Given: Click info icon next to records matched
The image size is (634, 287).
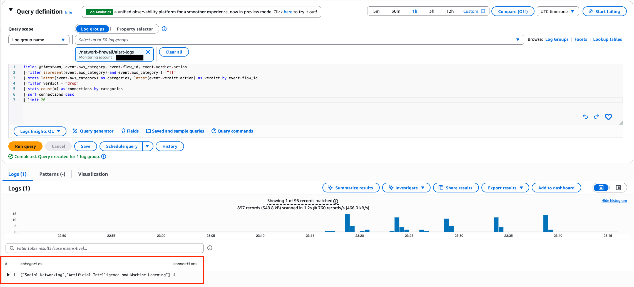Looking at the screenshot, I should click(x=336, y=201).
